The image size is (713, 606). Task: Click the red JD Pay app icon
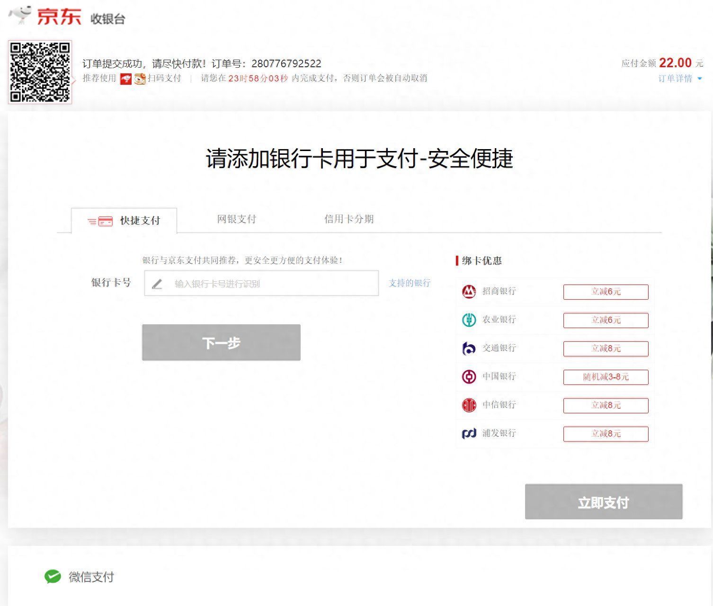(x=126, y=79)
